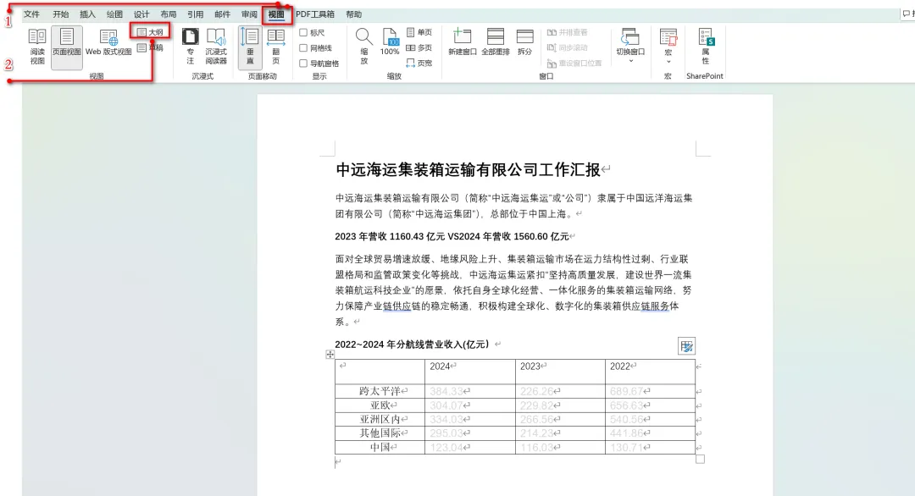Click 全部重排 arrange all windows

(x=496, y=42)
